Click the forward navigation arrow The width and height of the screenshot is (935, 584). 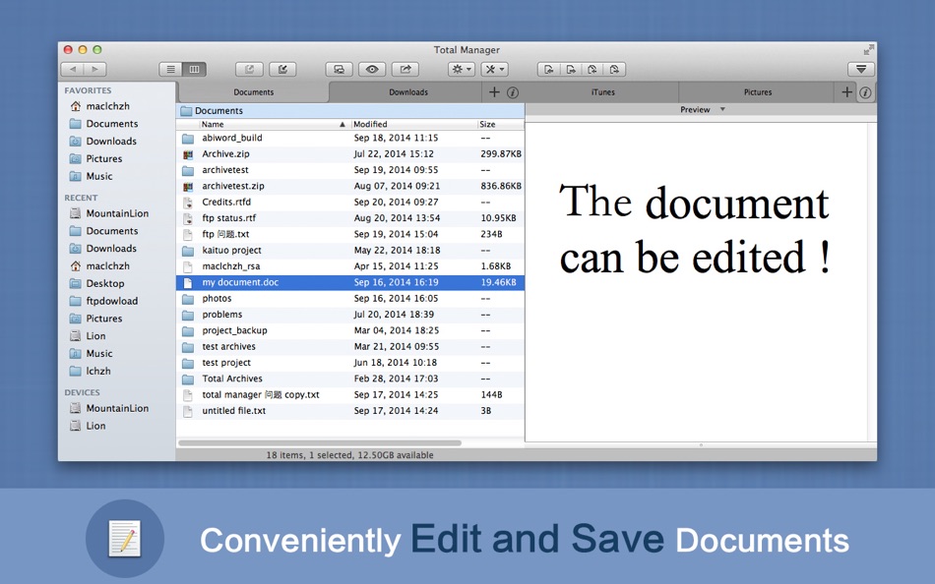[x=95, y=70]
